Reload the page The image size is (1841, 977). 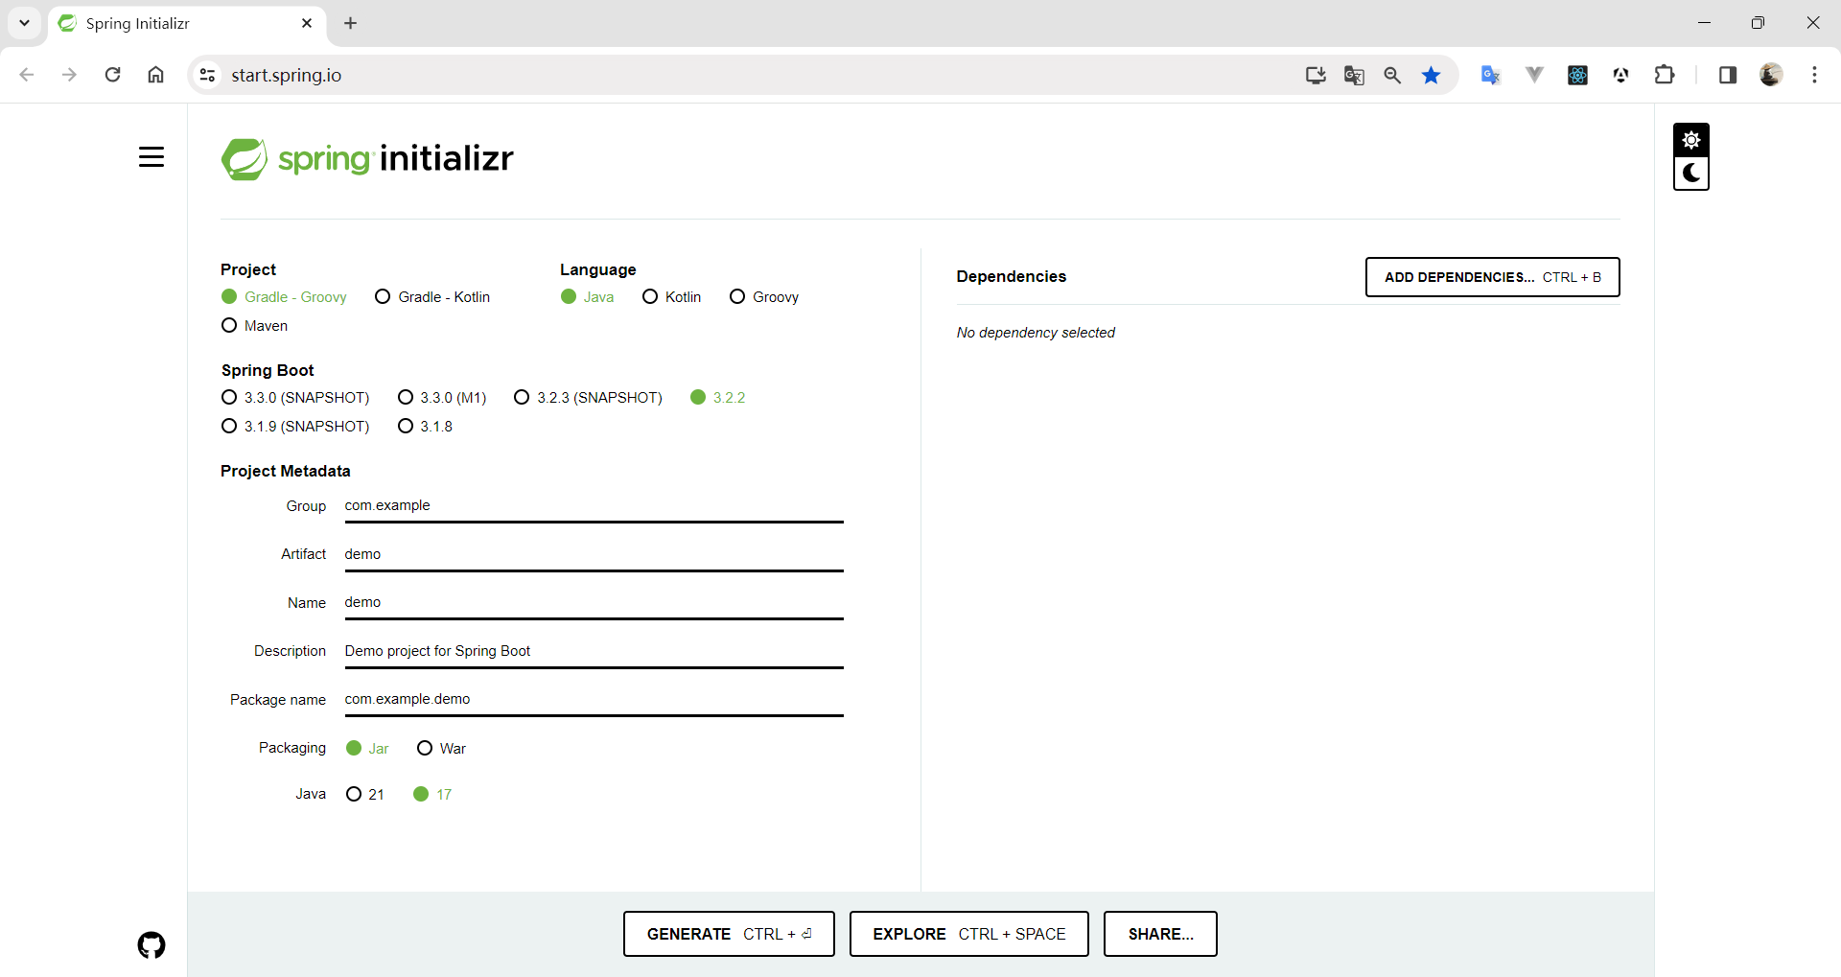[113, 75]
